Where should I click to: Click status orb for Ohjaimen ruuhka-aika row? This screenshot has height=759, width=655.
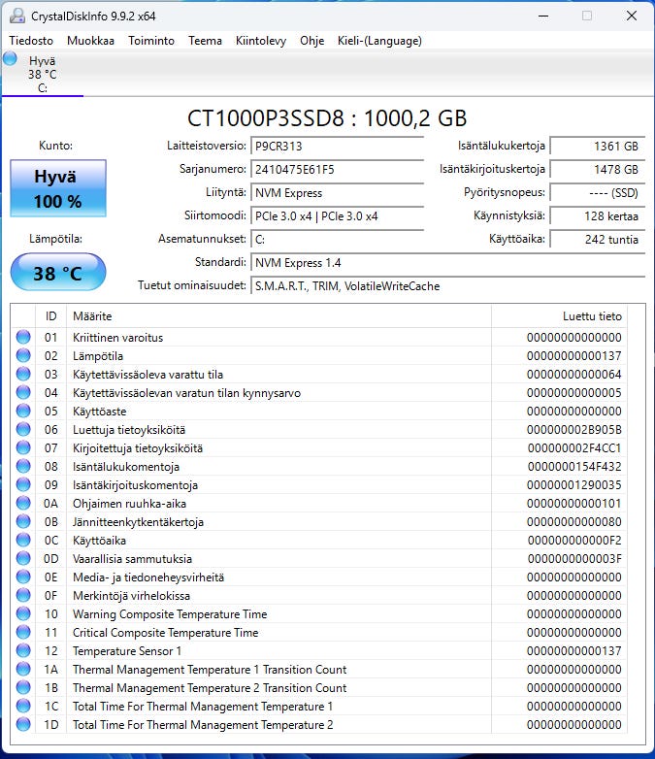pos(23,503)
